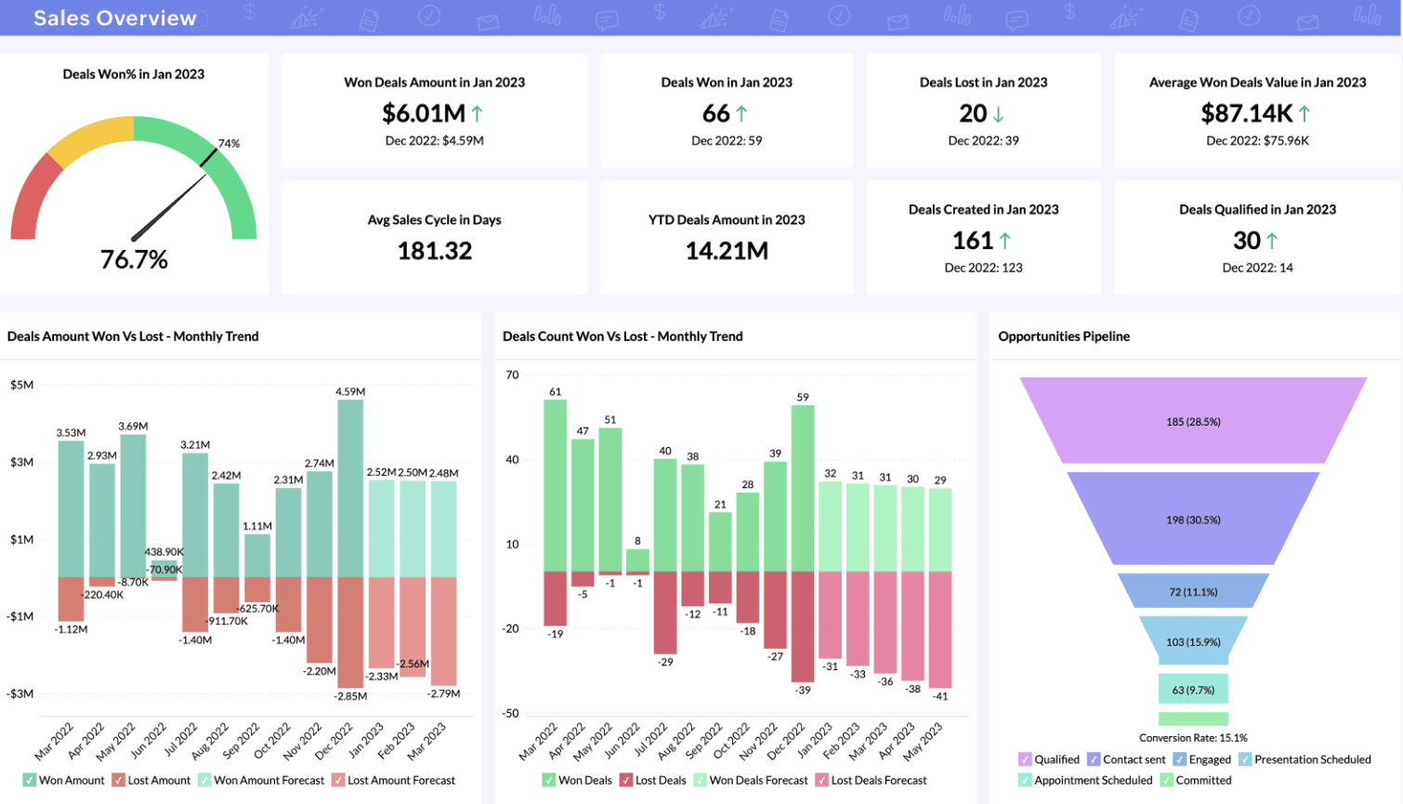Image resolution: width=1403 pixels, height=804 pixels.
Task: Toggle the Qualified checkbox in the pipeline legend
Action: (1025, 759)
